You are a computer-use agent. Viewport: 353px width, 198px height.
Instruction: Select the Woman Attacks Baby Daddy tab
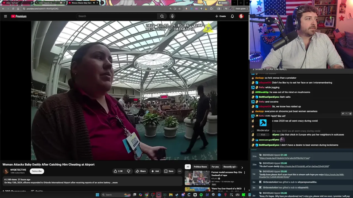82,3
